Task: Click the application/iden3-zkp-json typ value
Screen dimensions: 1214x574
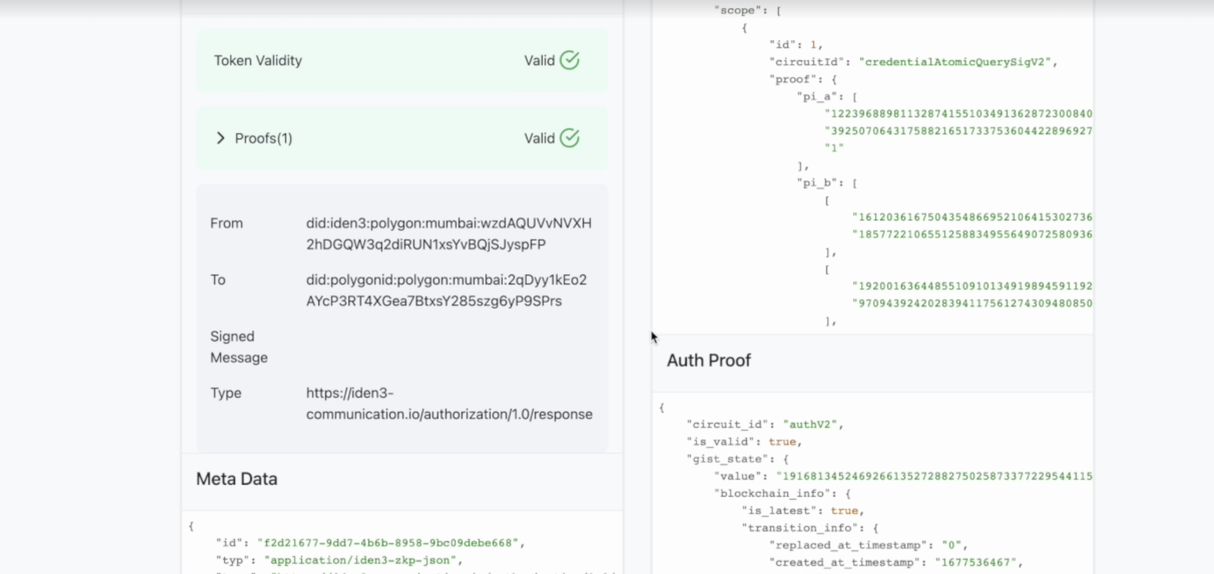Action: pyautogui.click(x=360, y=560)
